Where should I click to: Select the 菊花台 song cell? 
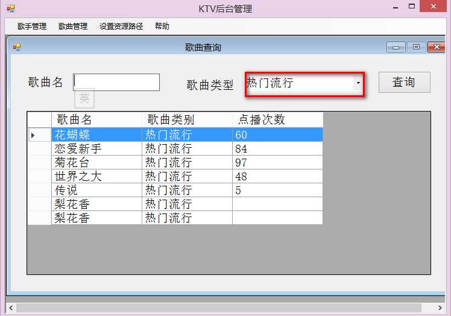click(x=96, y=162)
